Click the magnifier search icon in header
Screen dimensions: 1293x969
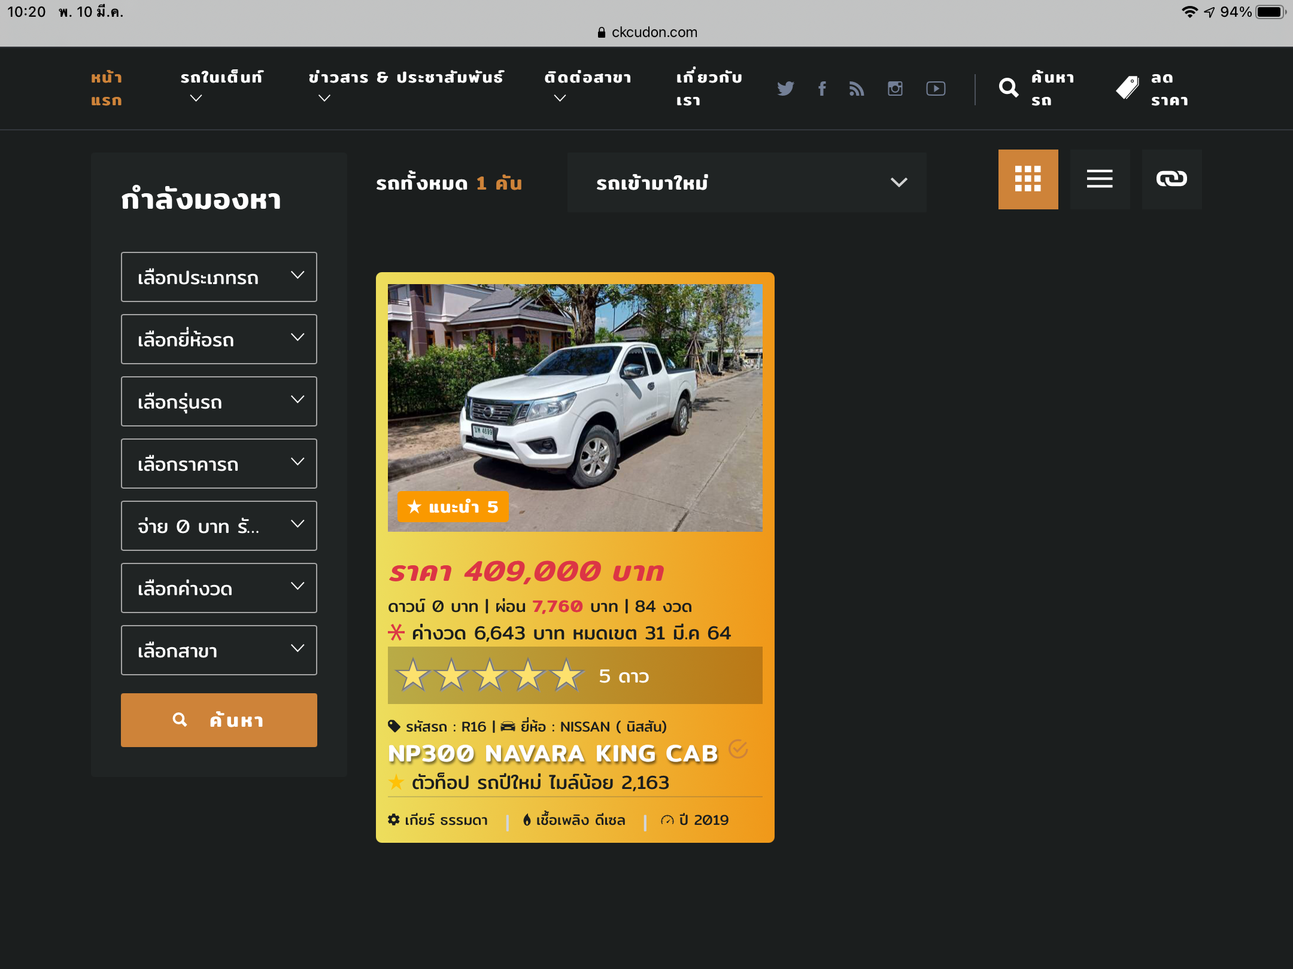pos(1009,89)
